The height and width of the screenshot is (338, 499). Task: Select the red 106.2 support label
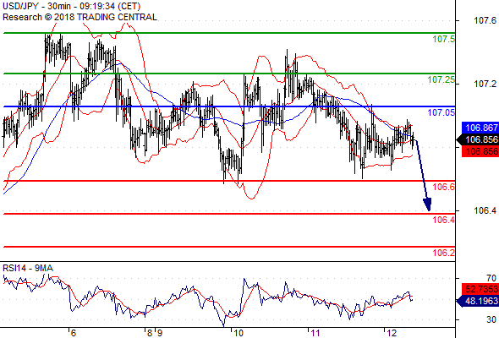444,253
